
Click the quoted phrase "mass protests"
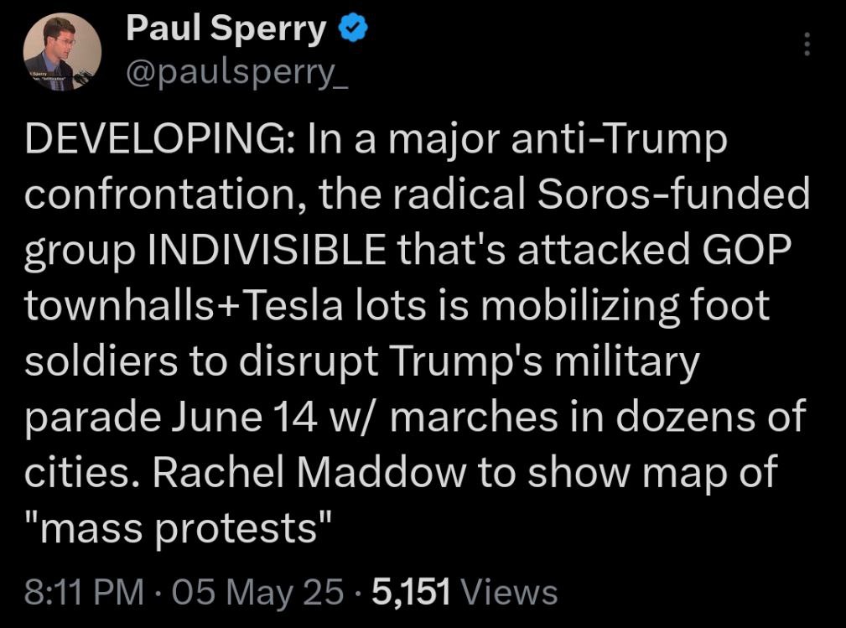pyautogui.click(x=178, y=527)
